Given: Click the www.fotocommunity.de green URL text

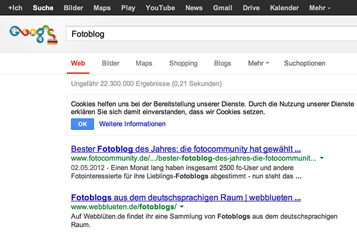Looking at the screenshot, I should [x=193, y=158].
